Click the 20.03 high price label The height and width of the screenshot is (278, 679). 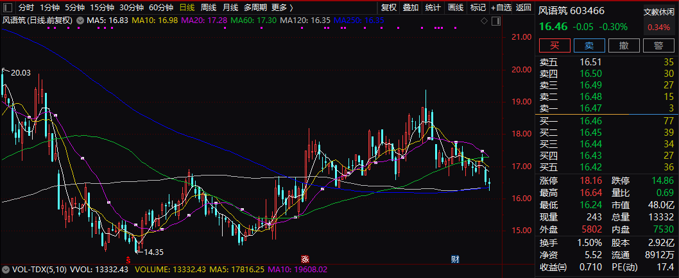(x=21, y=74)
